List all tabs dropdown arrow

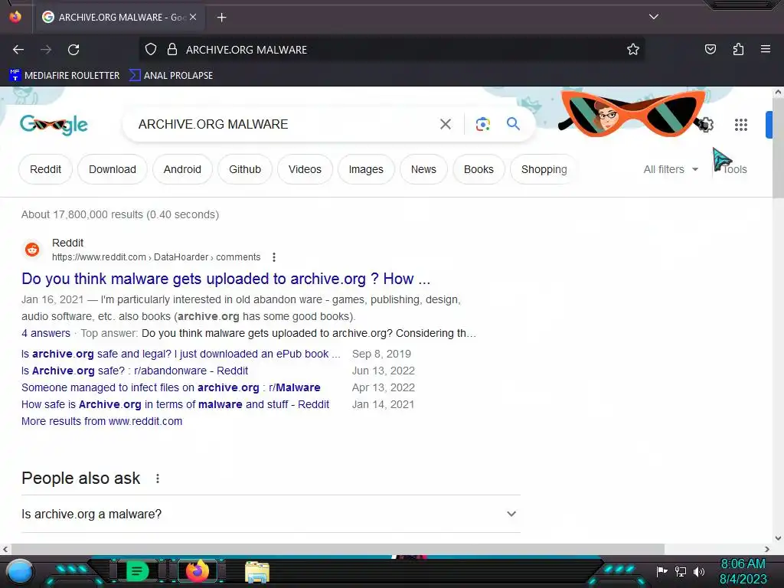[x=654, y=17]
